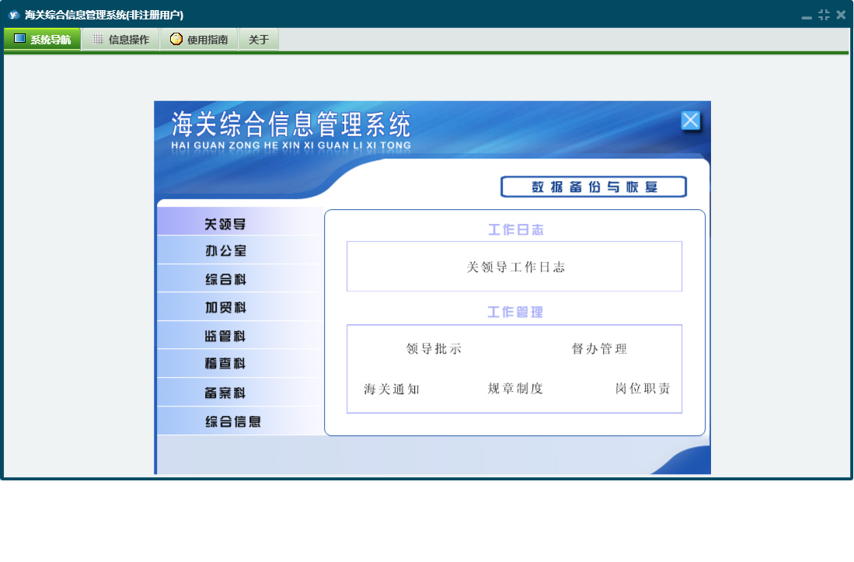Select 办公室 in the department sidebar
The image size is (854, 562).
[225, 251]
